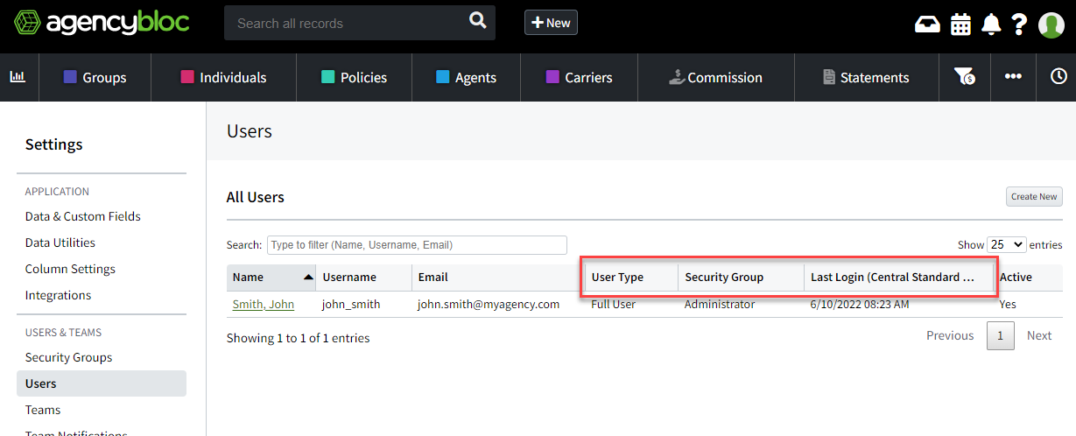Sort by the User Type column
The width and height of the screenshot is (1076, 436).
point(631,277)
